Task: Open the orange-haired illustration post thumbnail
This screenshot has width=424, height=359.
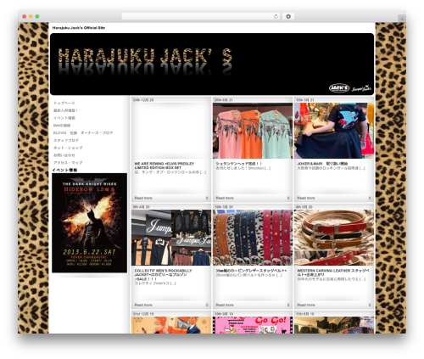Action: pos(171,325)
